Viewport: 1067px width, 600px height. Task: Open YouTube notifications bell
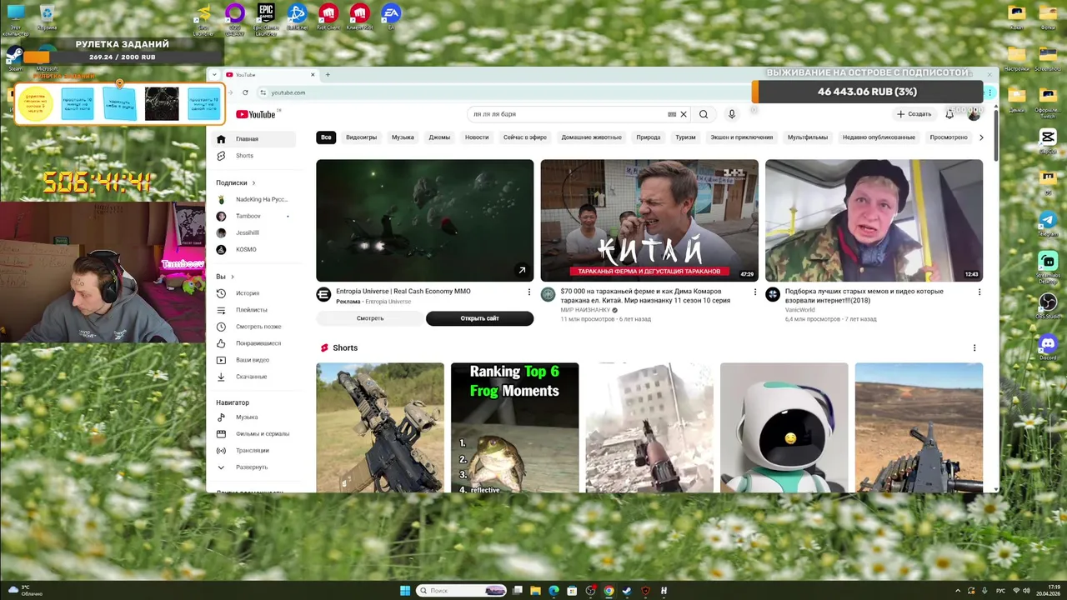click(x=949, y=114)
